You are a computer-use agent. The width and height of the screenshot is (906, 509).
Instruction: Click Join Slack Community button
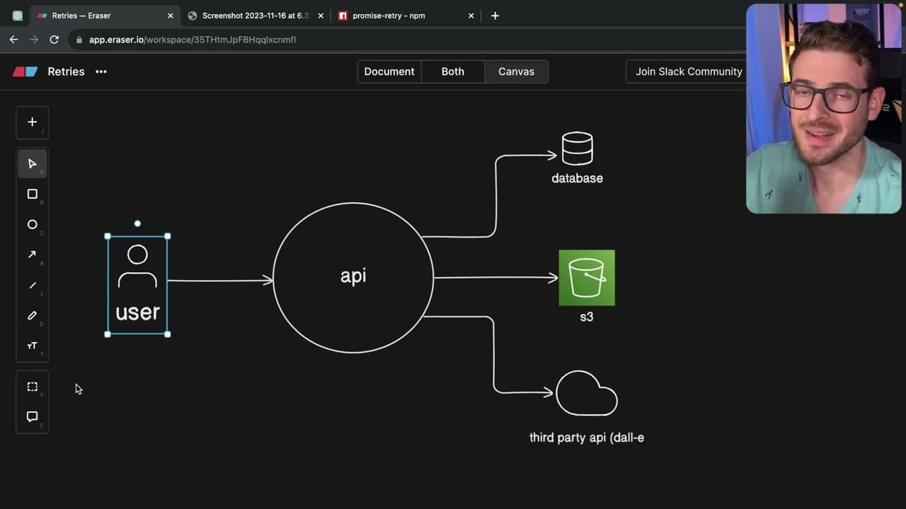coord(687,71)
